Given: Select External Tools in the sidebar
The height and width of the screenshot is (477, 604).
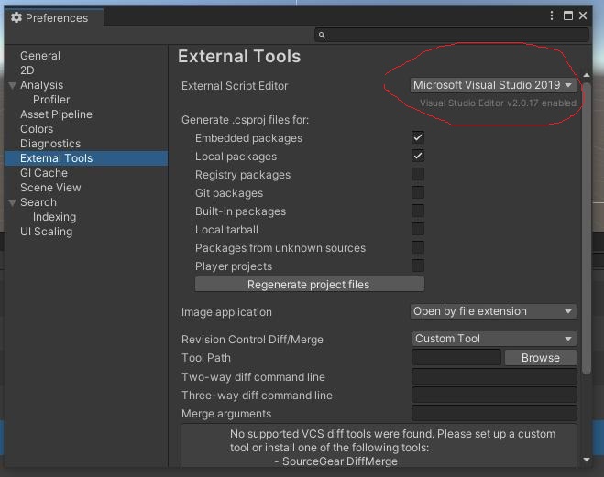Looking at the screenshot, I should click(x=86, y=158).
